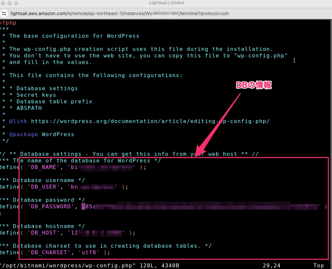
Task: Click the 'Database username' comment line
Action: pyautogui.click(x=42, y=180)
